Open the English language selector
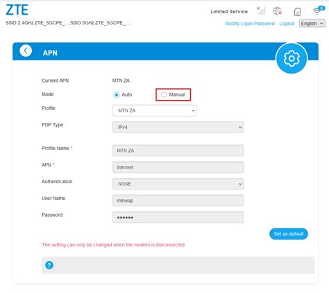The height and width of the screenshot is (293, 329). pyautogui.click(x=312, y=24)
